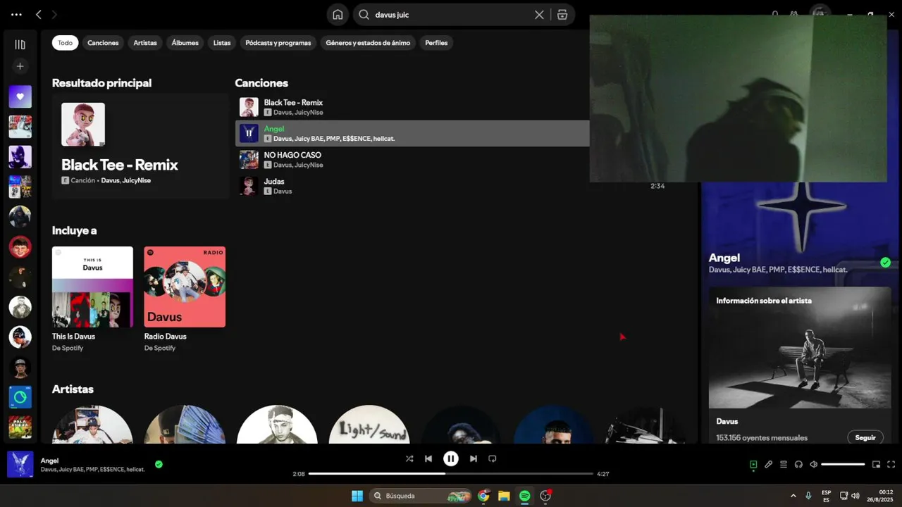Click system tray microphone icon

click(x=808, y=496)
